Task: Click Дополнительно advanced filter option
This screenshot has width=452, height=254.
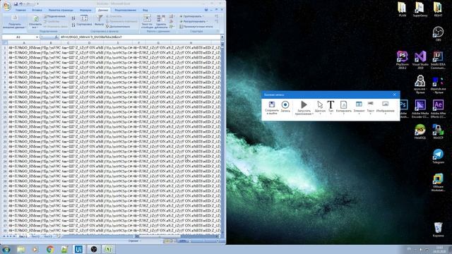Action: [118, 27]
